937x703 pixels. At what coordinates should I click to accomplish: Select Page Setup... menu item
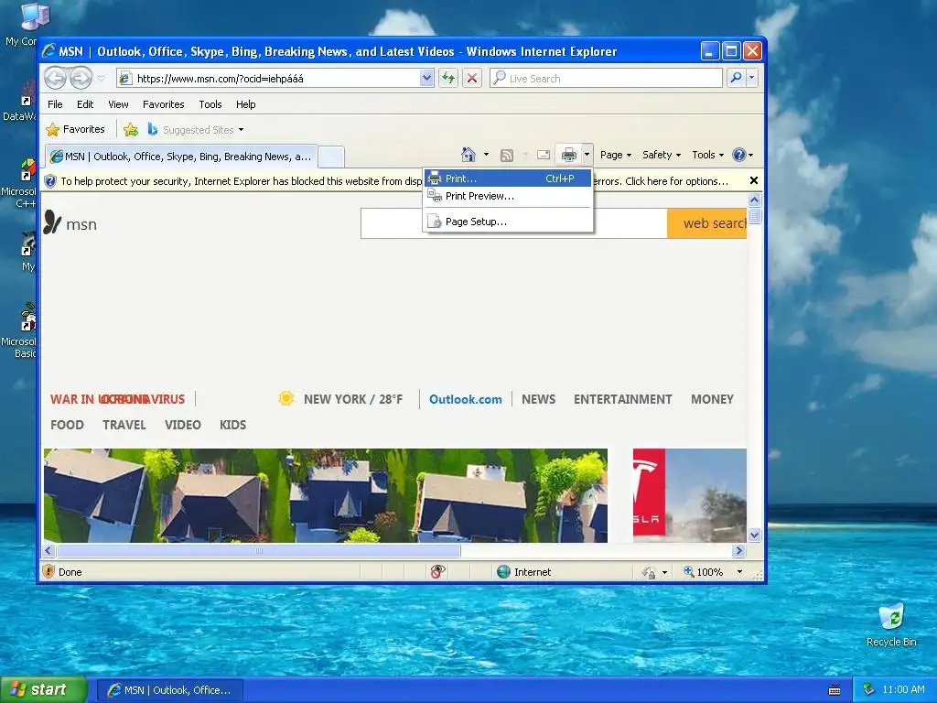[508, 222]
